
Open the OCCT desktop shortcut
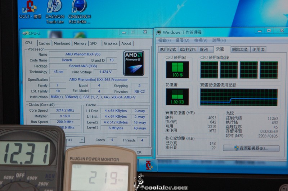[x=30, y=10]
